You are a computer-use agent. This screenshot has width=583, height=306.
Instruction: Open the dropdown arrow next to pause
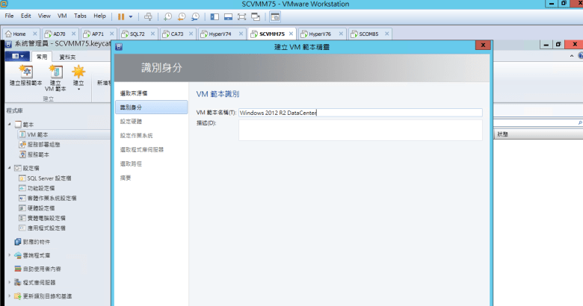[131, 16]
